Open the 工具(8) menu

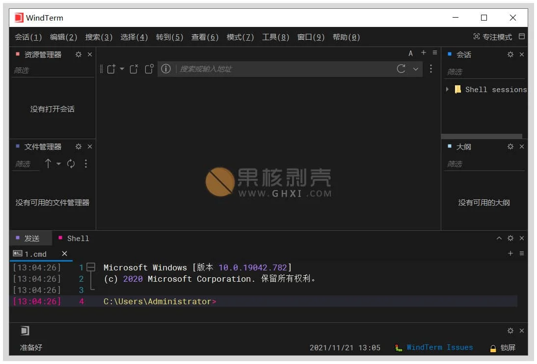[x=275, y=37]
